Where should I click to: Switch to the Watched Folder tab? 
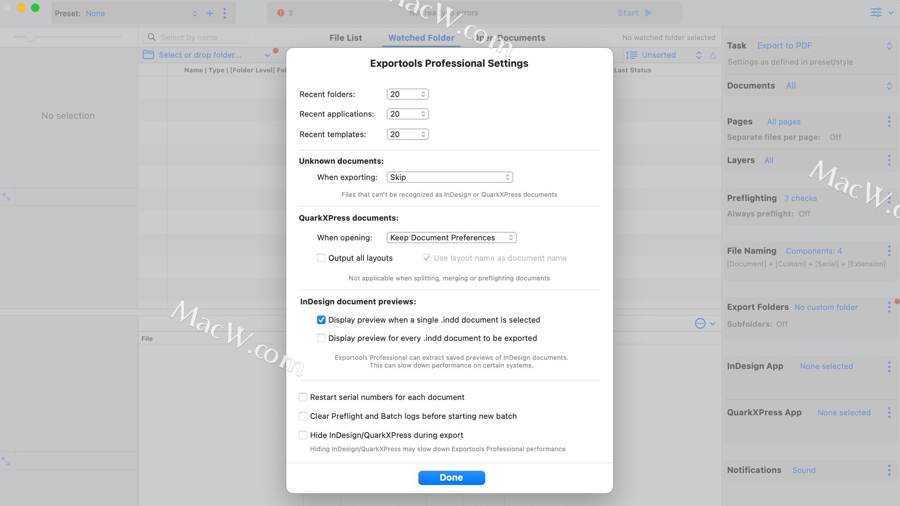[x=421, y=37]
